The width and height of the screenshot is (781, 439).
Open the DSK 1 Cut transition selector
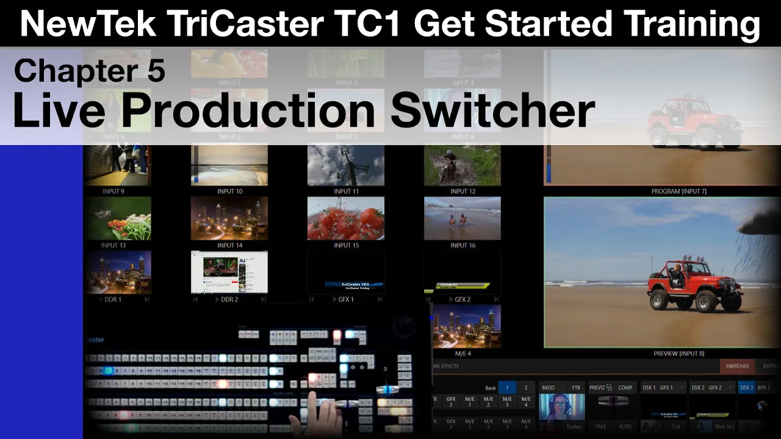tap(676, 427)
